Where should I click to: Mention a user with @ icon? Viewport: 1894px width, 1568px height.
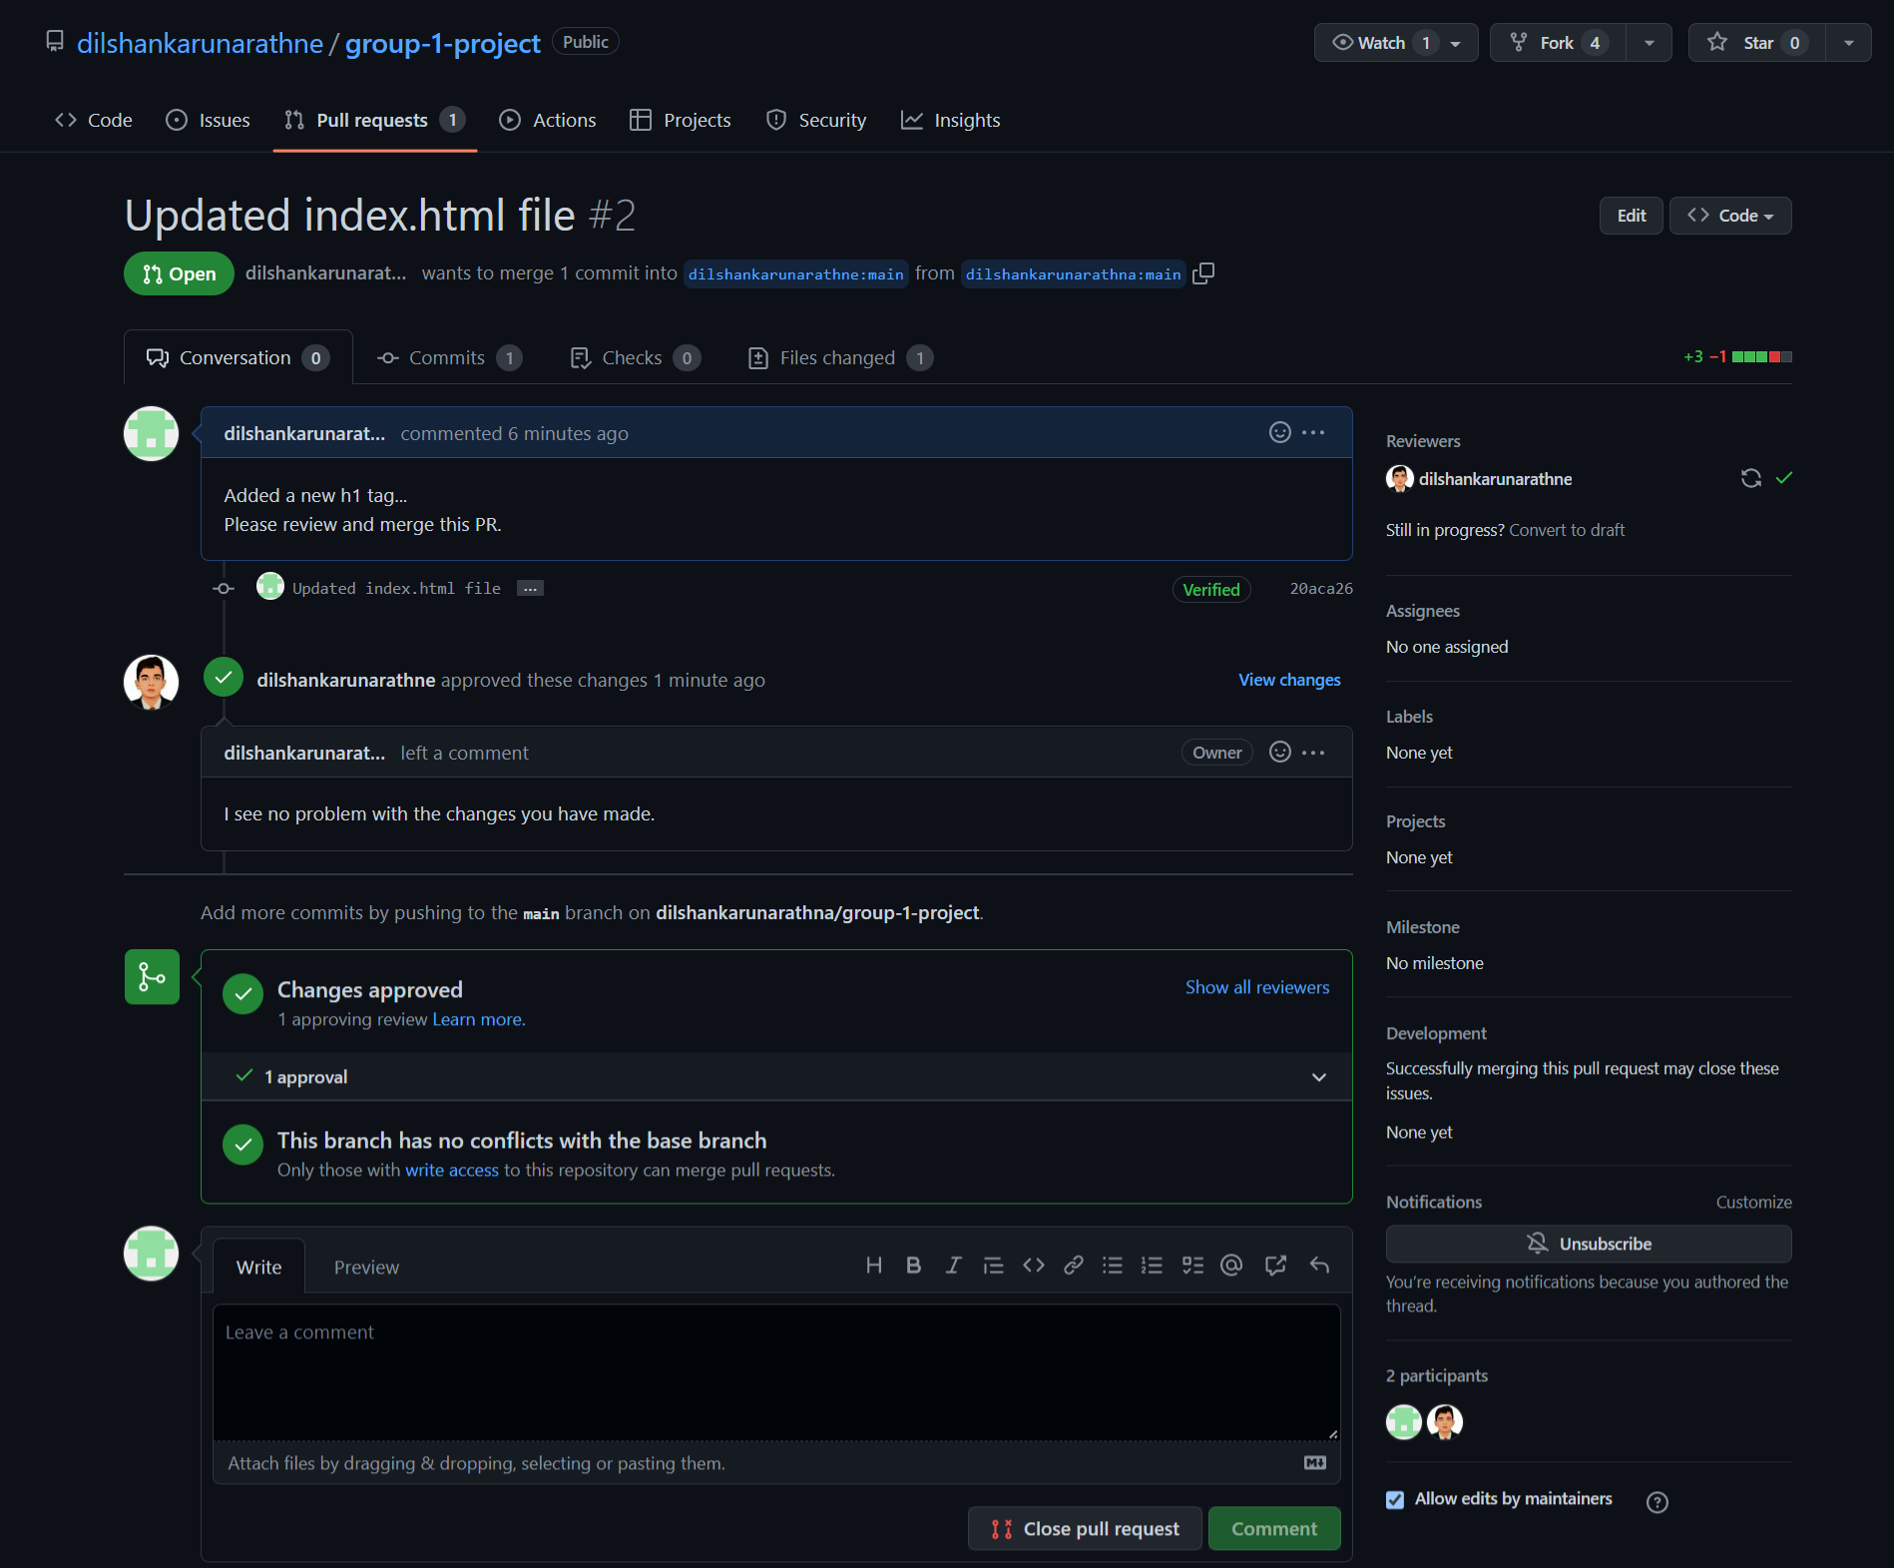click(1231, 1266)
